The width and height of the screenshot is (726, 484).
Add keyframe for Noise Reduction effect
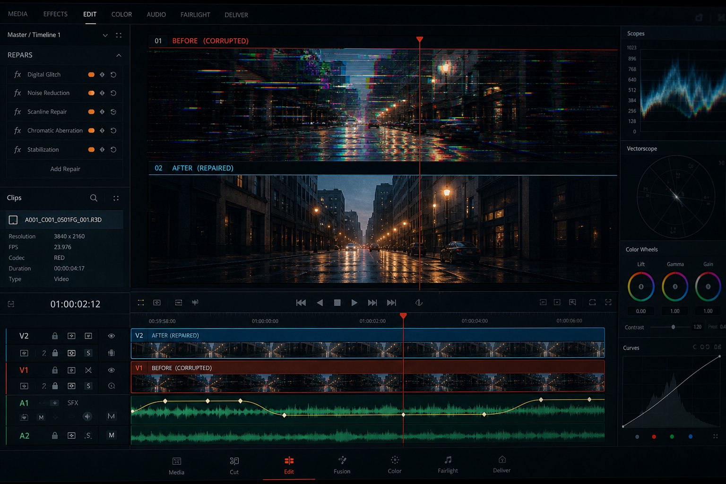[102, 93]
